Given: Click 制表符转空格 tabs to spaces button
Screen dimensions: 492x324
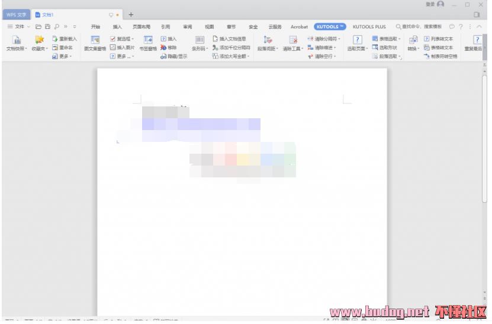Looking at the screenshot, I should pyautogui.click(x=440, y=56).
